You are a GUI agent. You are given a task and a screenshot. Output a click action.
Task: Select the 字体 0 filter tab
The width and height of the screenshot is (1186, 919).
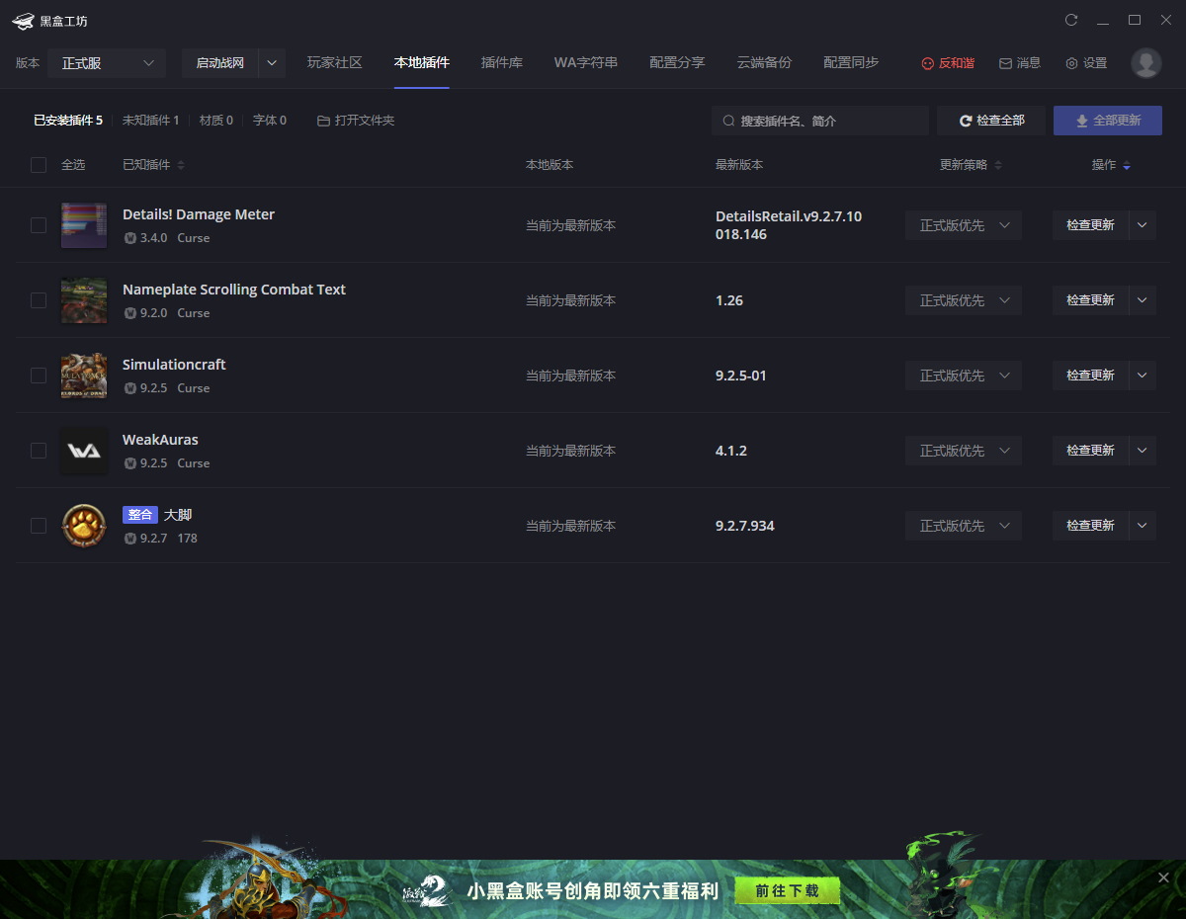point(270,121)
